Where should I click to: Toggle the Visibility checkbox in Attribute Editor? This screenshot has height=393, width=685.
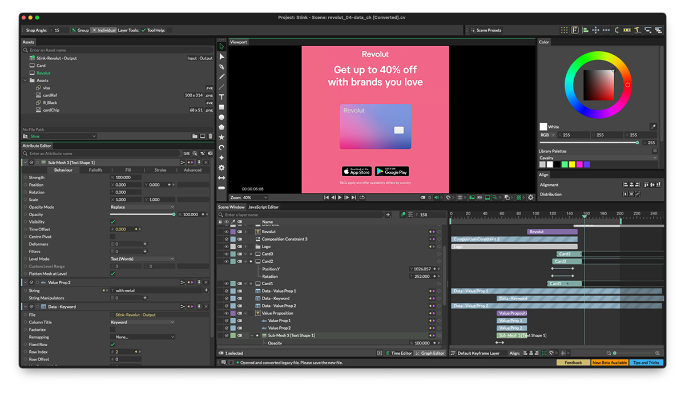point(112,222)
